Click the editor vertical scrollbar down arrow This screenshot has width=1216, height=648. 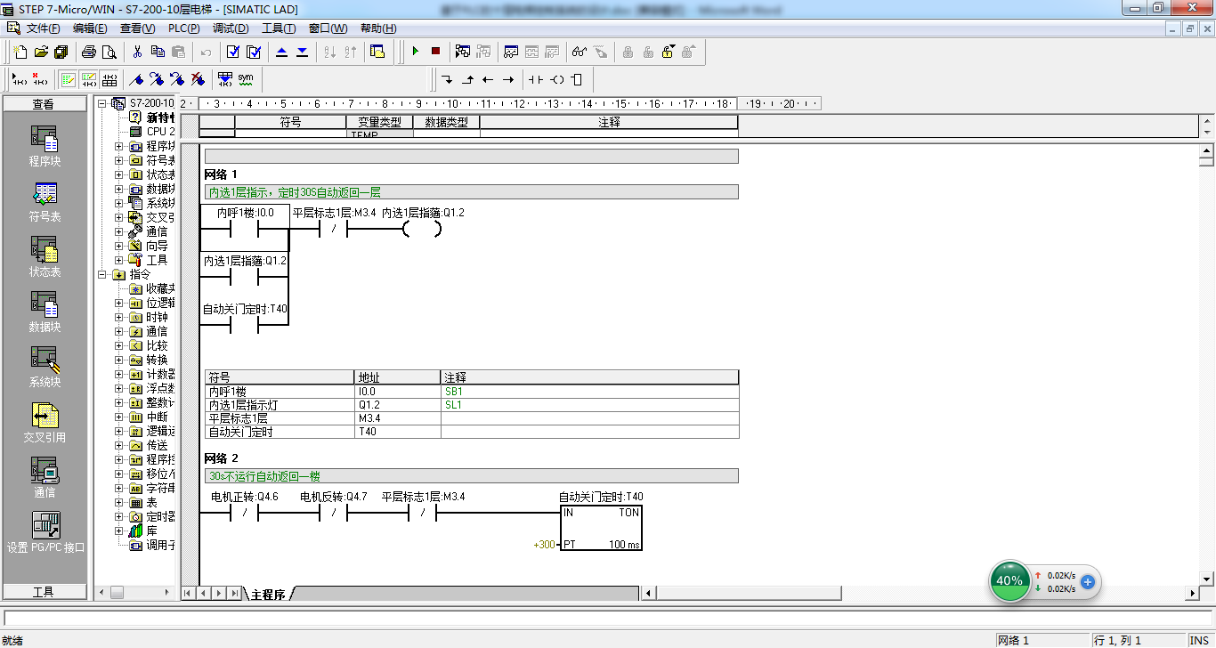(1206, 578)
